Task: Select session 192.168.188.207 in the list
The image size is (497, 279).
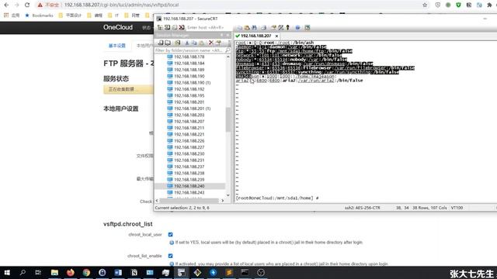Action: [x=189, y=122]
